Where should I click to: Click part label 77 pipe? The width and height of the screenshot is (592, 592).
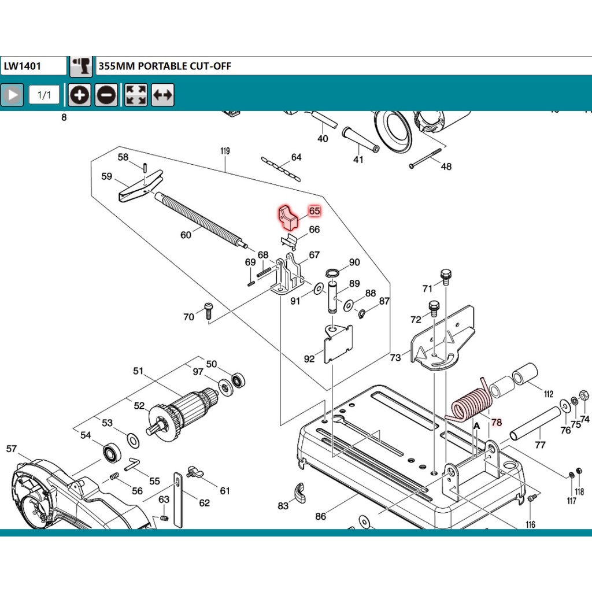point(541,445)
